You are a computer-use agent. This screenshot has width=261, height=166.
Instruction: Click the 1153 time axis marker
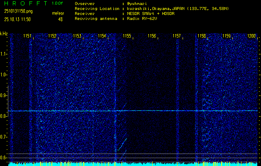[x=77, y=36]
